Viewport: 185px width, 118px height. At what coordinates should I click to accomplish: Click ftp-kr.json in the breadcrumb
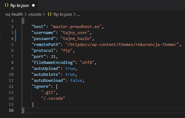[x=63, y=14]
